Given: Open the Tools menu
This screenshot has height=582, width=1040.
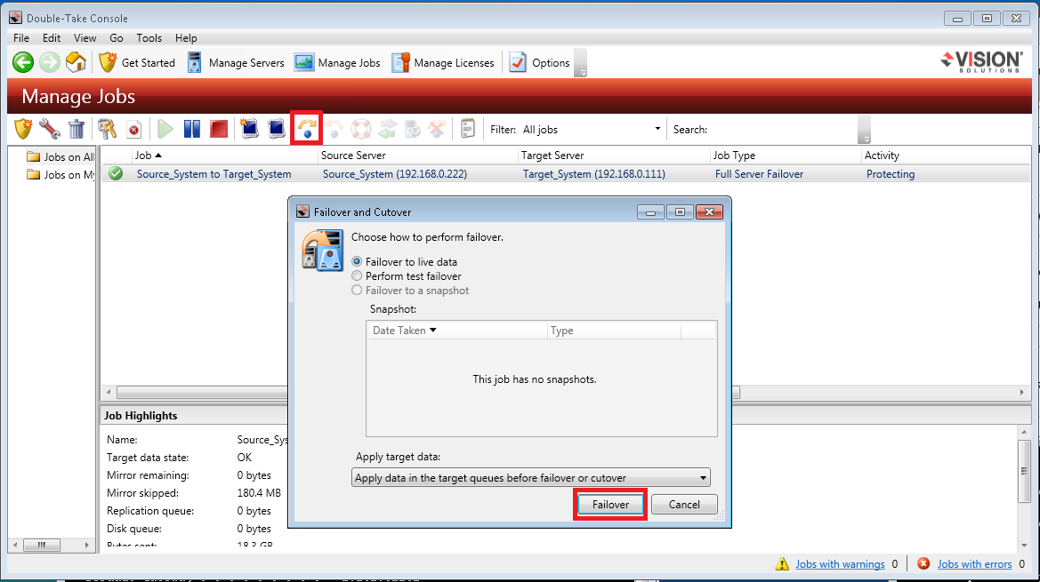Looking at the screenshot, I should pyautogui.click(x=149, y=38).
